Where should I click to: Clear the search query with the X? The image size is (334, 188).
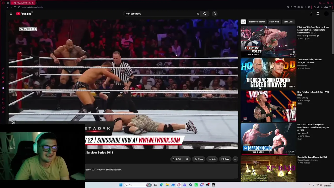click(198, 14)
